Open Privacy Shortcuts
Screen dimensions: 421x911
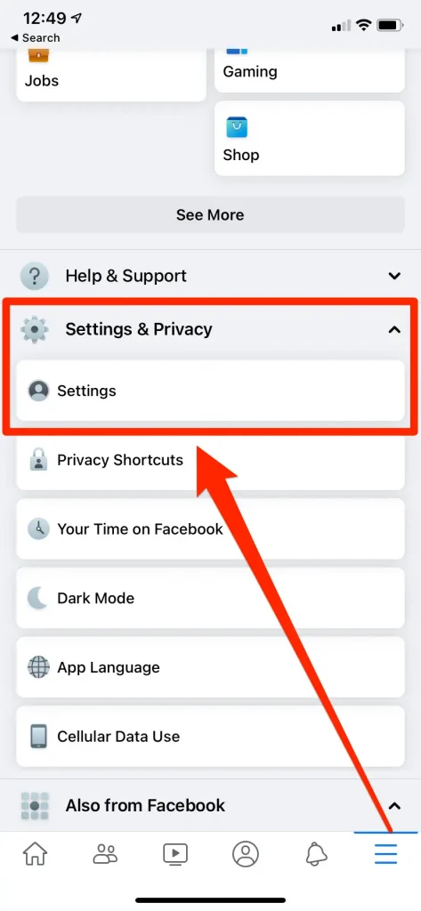pyautogui.click(x=210, y=460)
